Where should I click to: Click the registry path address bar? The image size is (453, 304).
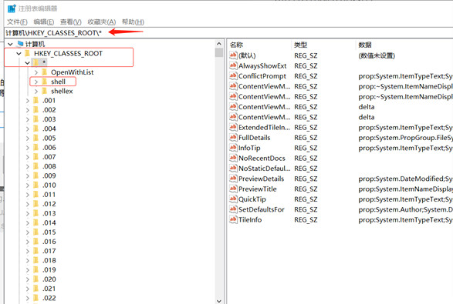[228, 33]
